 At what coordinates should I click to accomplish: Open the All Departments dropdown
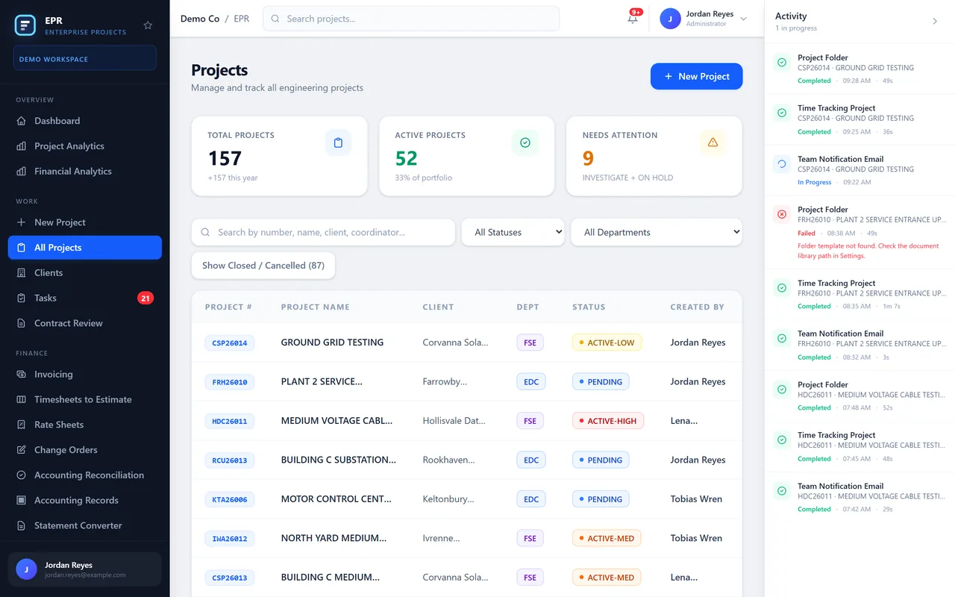click(x=657, y=232)
